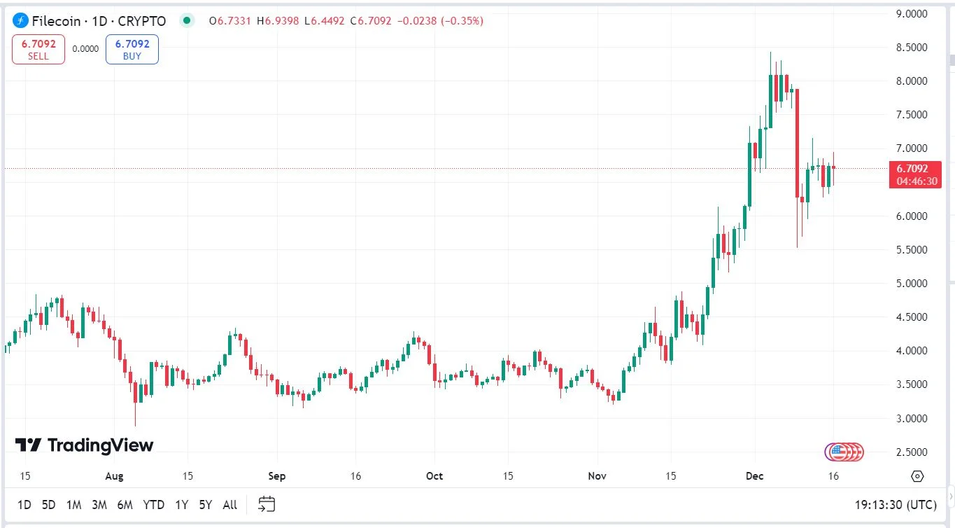Click the Dec date axis label

(755, 476)
